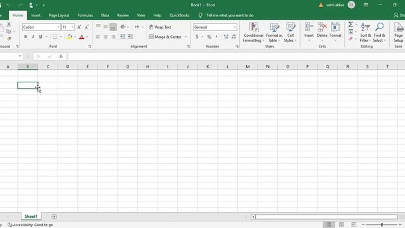
Task: Apply Accounting Number Format dollar sign
Action: 197,37
